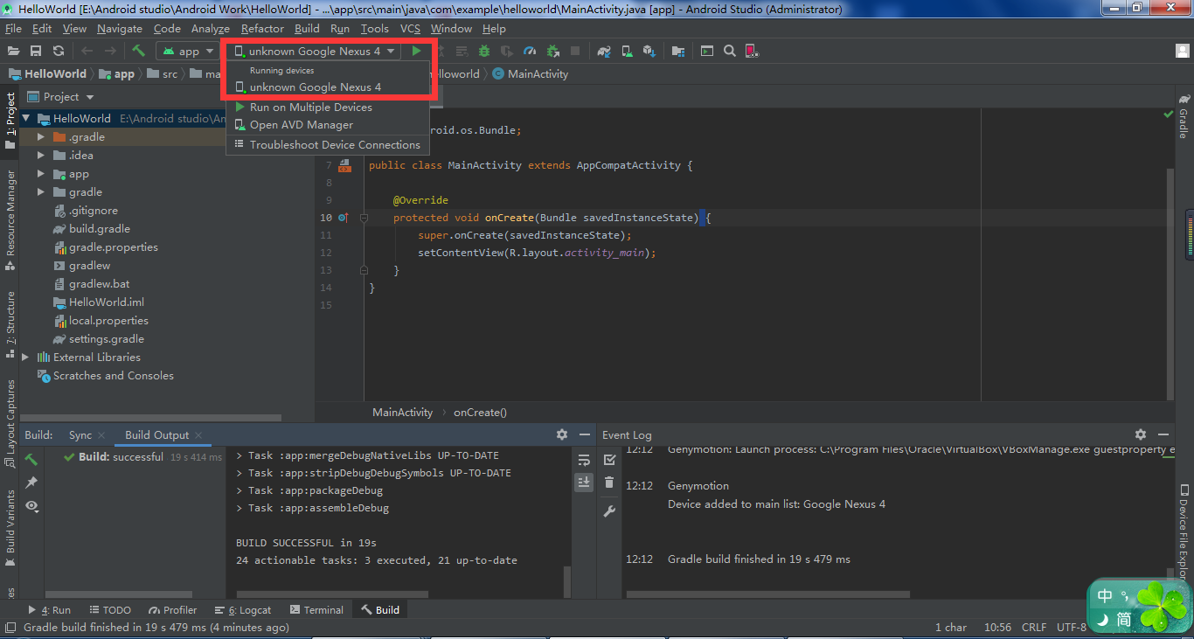The width and height of the screenshot is (1194, 639).
Task: Mark all events as read checkbox icon
Action: click(610, 460)
